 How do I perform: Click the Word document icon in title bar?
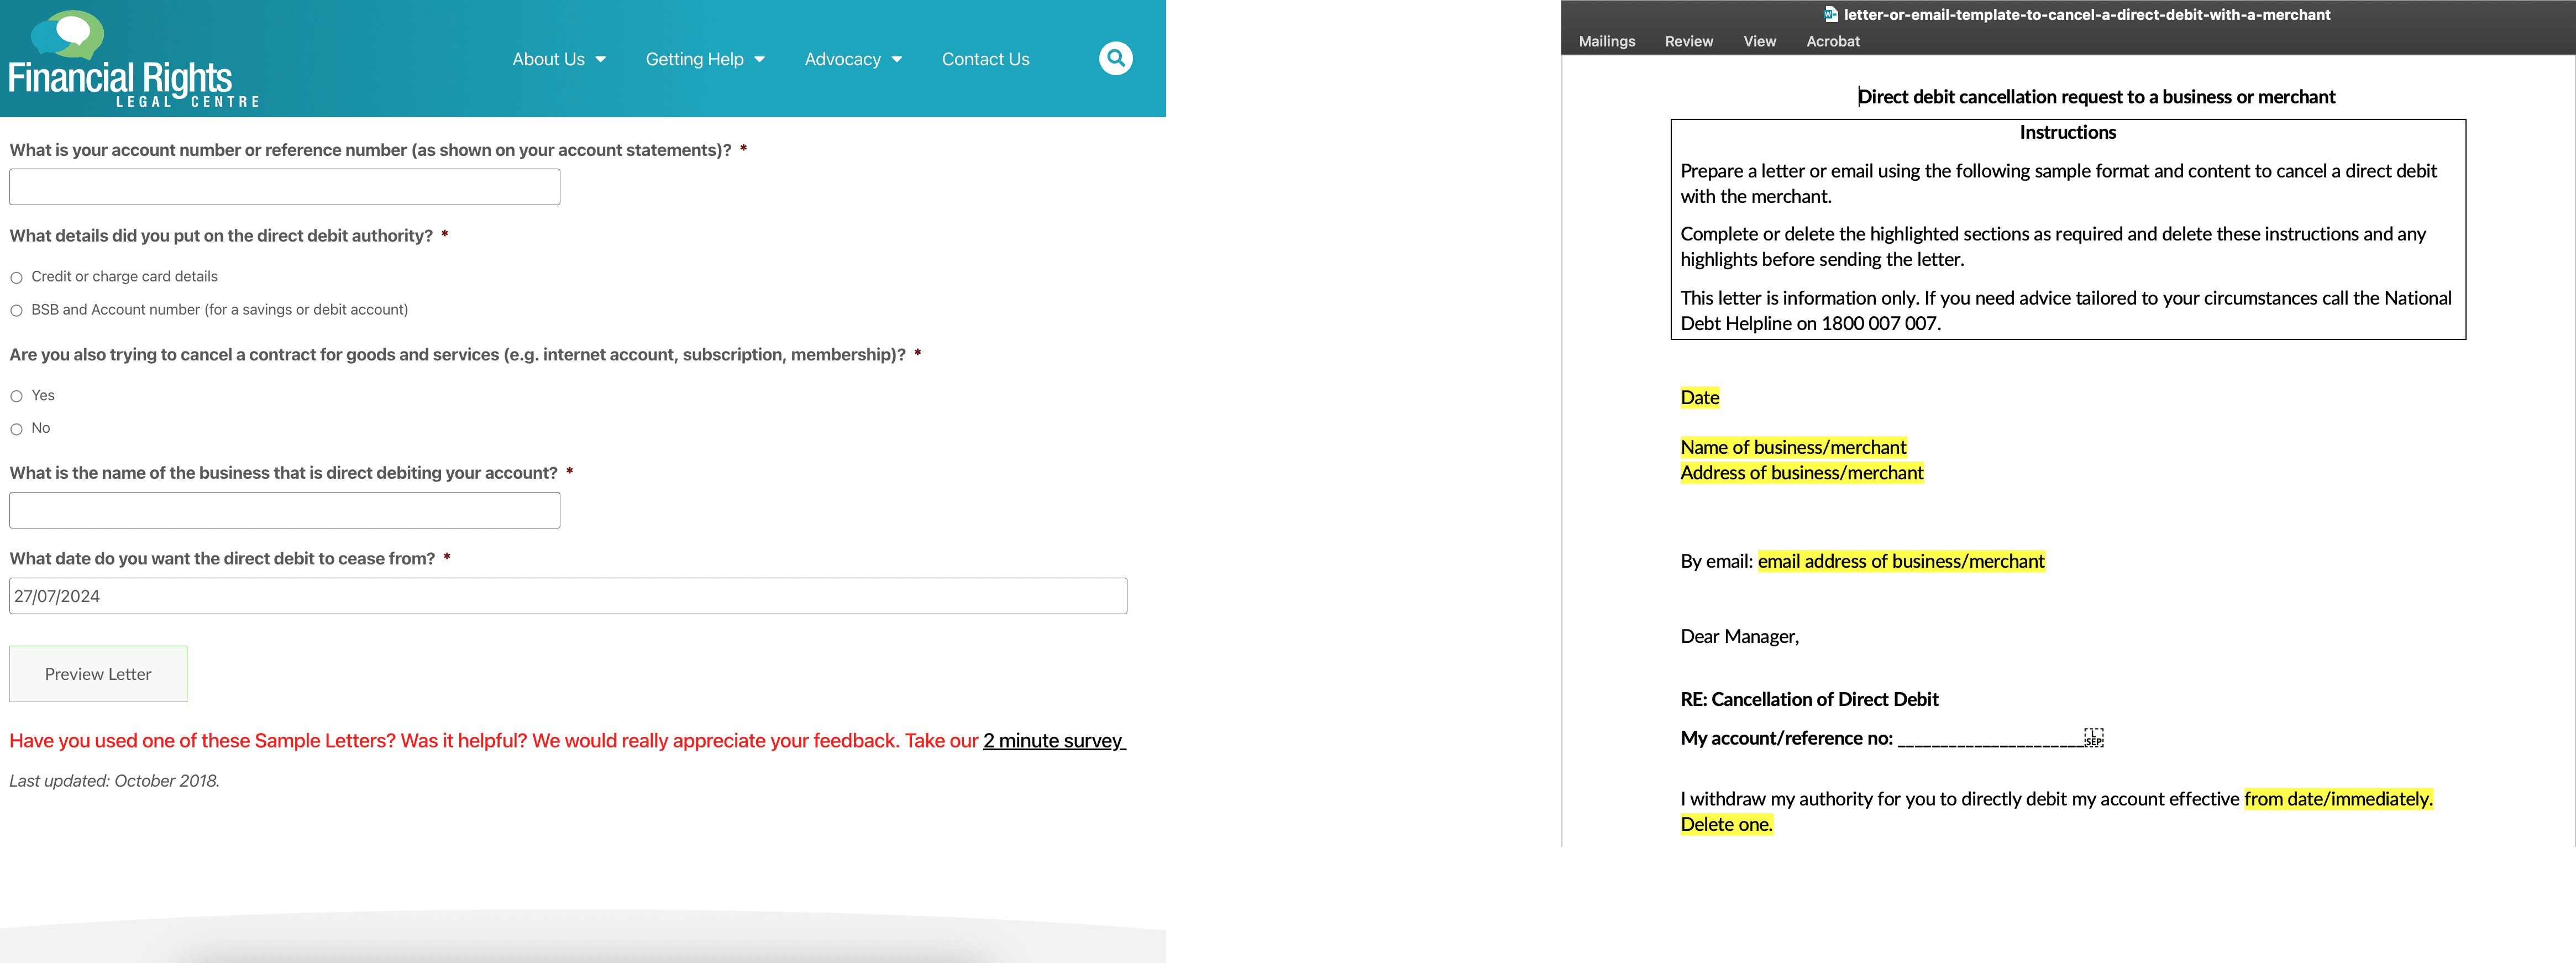pos(1831,14)
